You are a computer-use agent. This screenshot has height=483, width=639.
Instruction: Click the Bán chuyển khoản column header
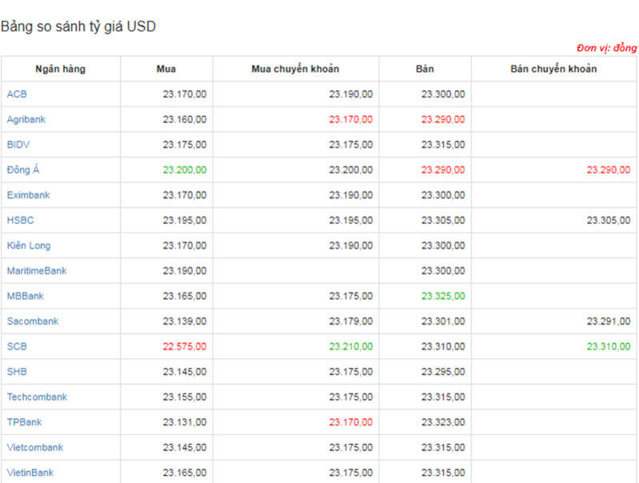tap(553, 69)
